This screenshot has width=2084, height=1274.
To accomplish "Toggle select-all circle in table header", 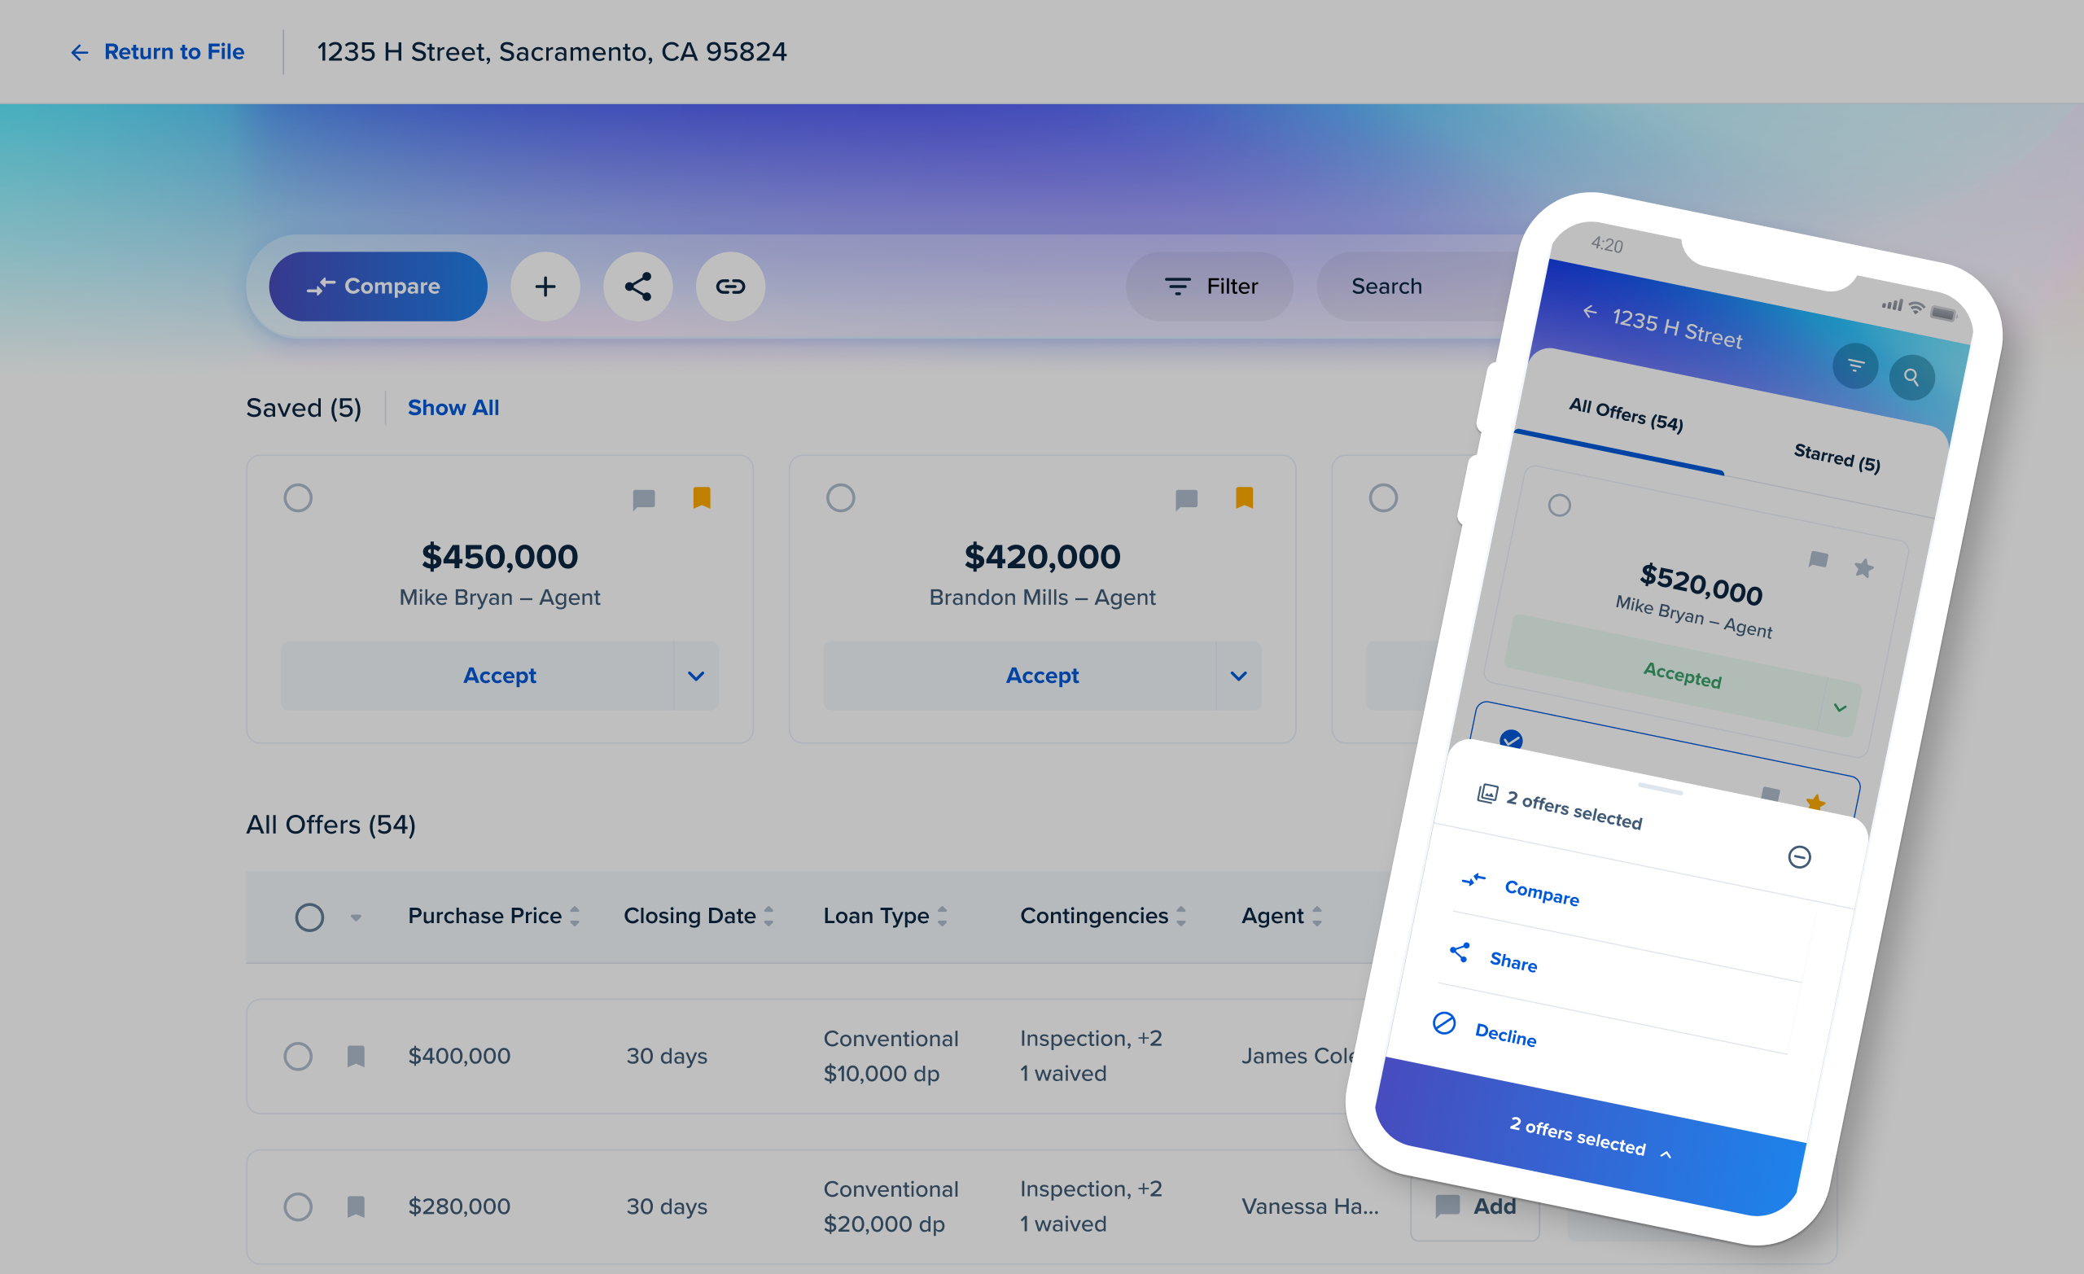I will pos(309,917).
